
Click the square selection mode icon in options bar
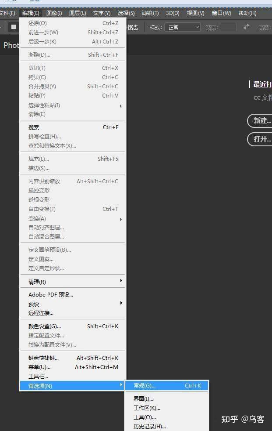click(14, 27)
